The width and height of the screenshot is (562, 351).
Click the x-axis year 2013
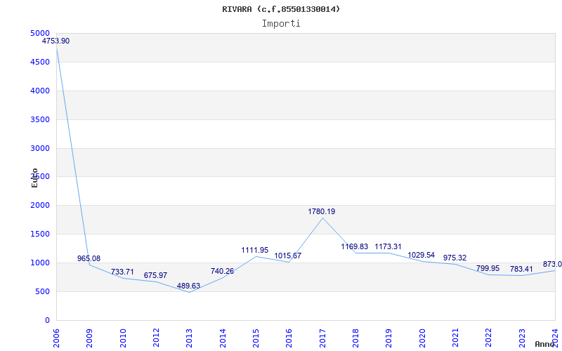189,338
